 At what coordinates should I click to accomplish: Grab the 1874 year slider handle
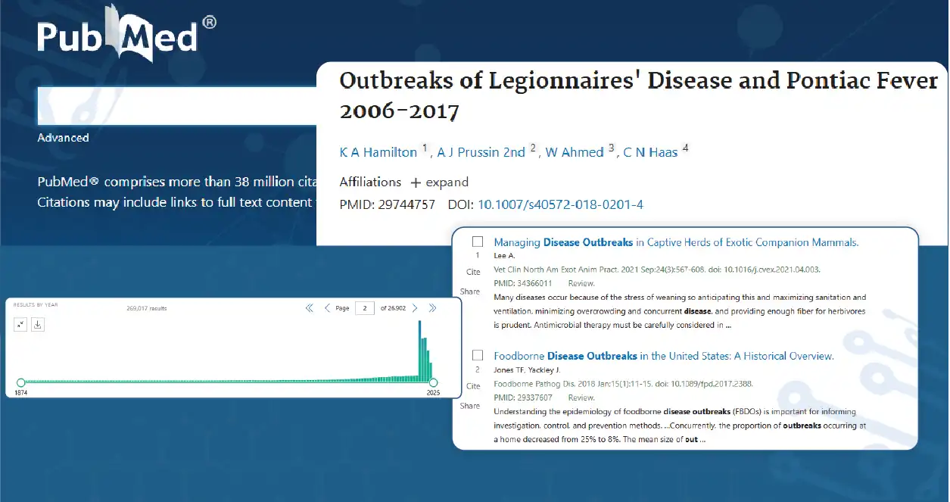coord(20,382)
